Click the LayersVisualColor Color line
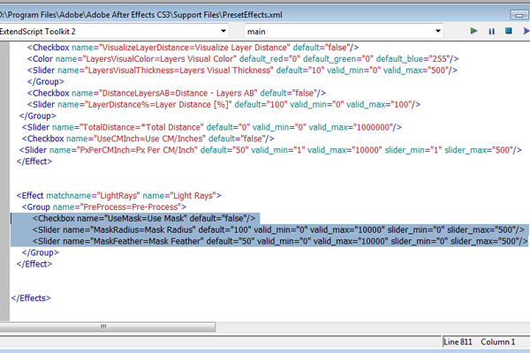Image resolution: width=530 pixels, height=353 pixels. (243, 59)
